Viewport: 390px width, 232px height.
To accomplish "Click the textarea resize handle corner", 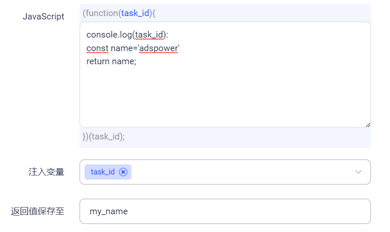I will click(368, 125).
